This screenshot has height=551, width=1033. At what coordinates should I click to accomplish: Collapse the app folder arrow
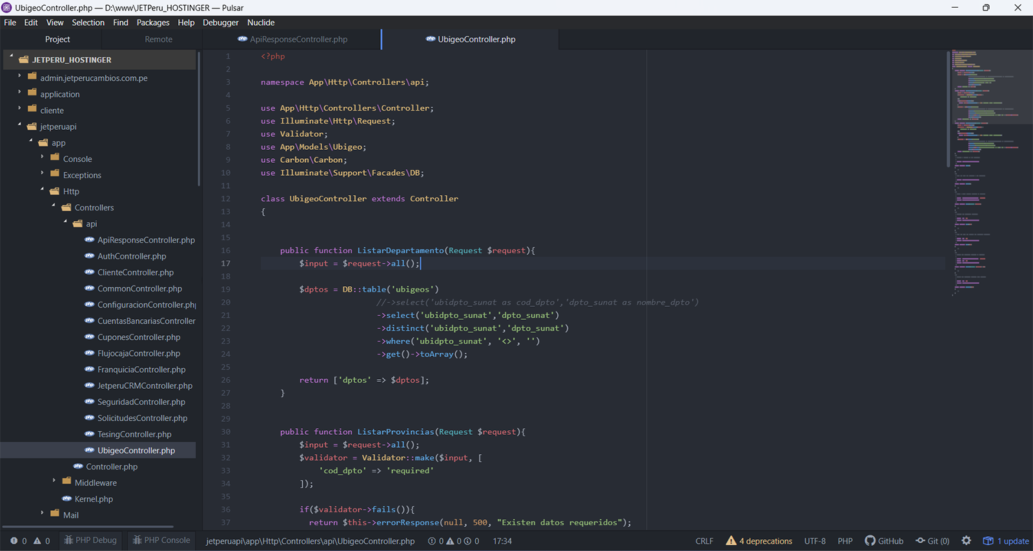[31, 141]
